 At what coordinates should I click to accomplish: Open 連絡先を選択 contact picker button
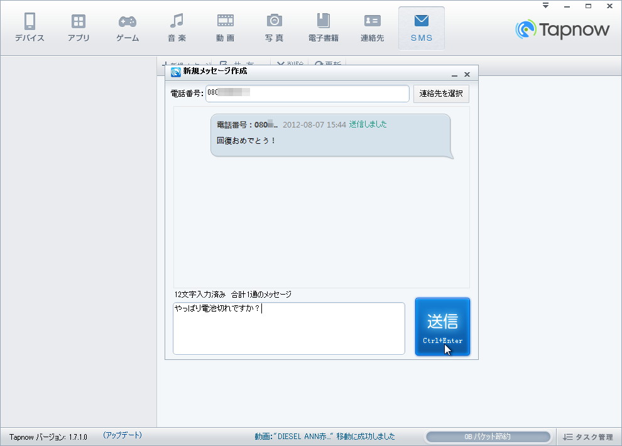click(440, 93)
